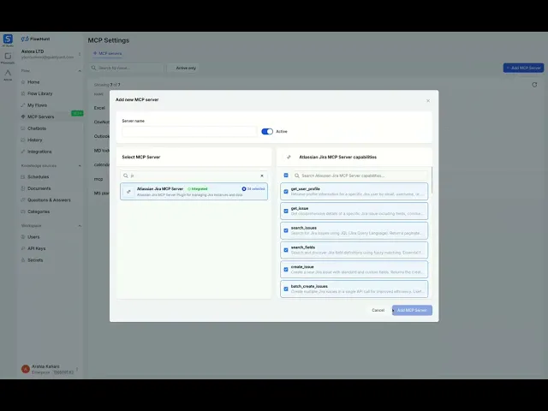Screen dimensions: 548x411
Task: Click the Astora LTD workspace name
Action: (33, 51)
